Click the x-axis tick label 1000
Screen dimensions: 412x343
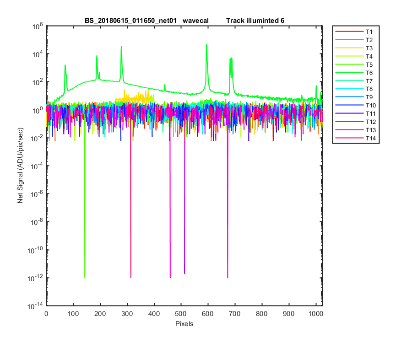(316, 314)
